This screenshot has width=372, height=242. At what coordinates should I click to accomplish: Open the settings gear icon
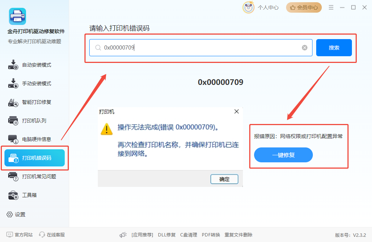[x=10, y=214]
